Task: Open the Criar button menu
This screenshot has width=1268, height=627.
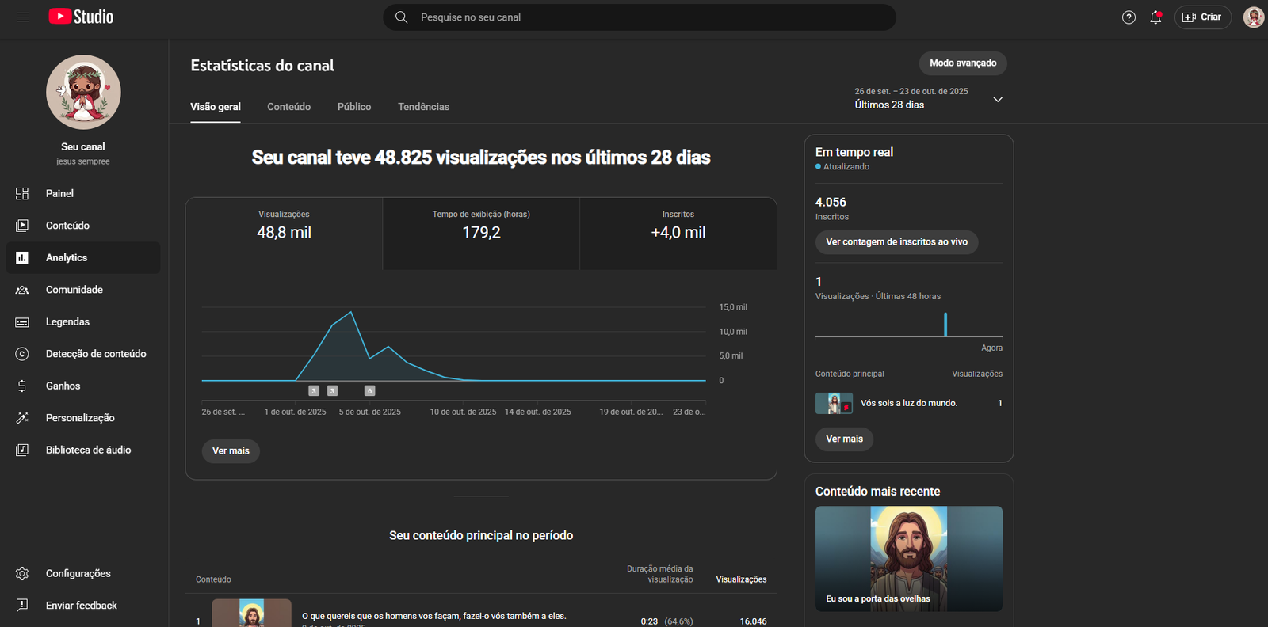Action: click(1202, 17)
